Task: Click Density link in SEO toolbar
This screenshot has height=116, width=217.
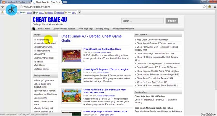Action: pyautogui.click(x=50, y=13)
